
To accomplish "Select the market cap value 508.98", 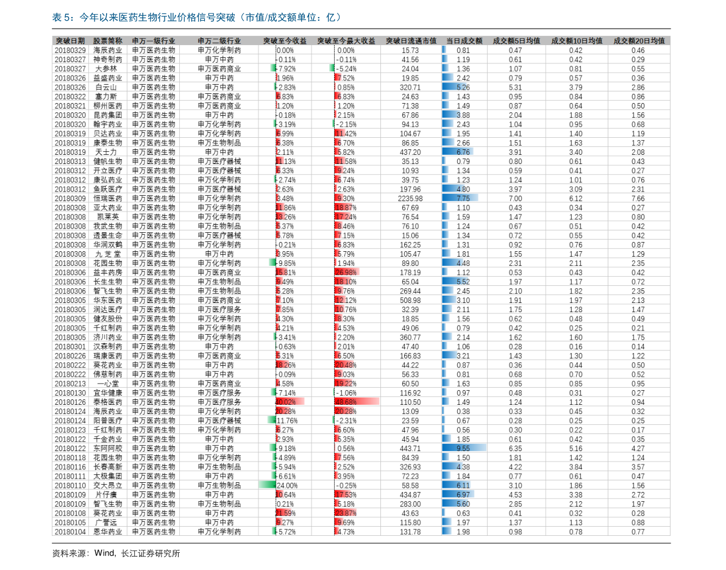I will coord(411,300).
